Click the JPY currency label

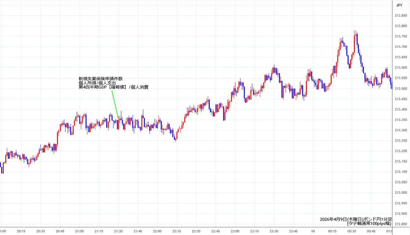(399, 5)
